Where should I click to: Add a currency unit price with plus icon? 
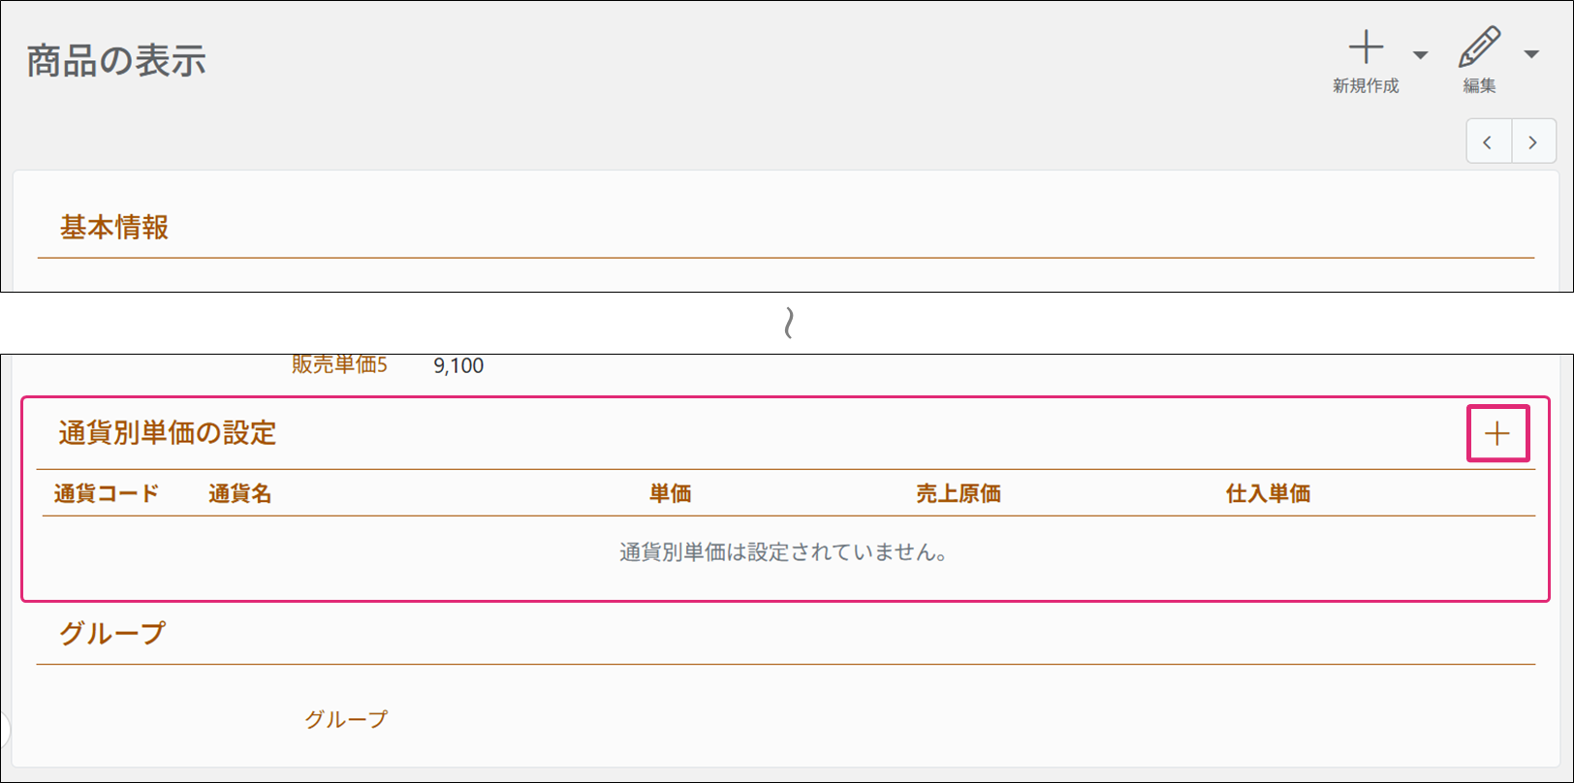(x=1497, y=433)
